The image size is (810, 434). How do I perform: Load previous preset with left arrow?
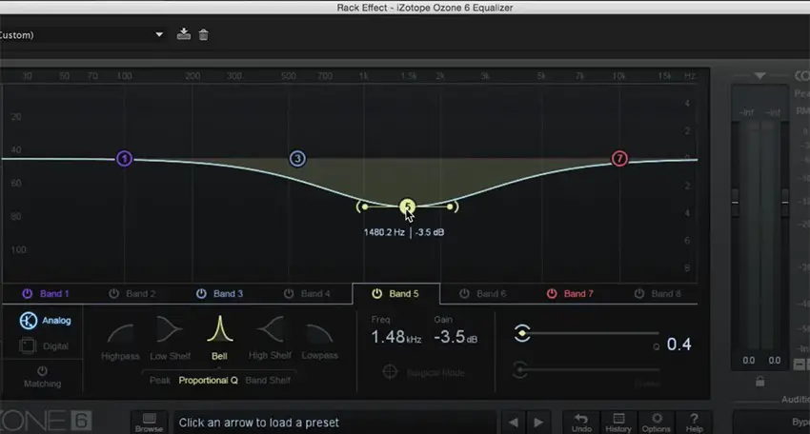(513, 423)
